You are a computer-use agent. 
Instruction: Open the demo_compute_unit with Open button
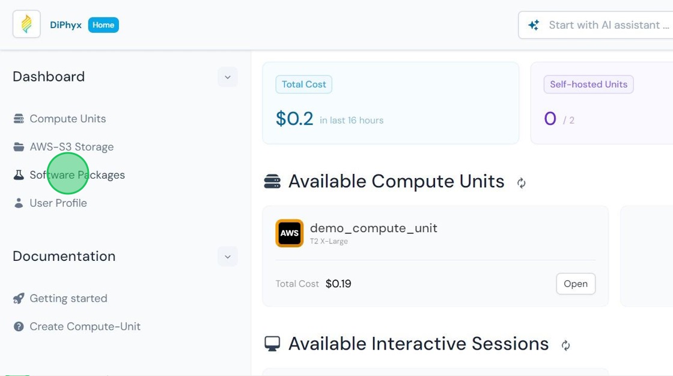click(x=576, y=284)
